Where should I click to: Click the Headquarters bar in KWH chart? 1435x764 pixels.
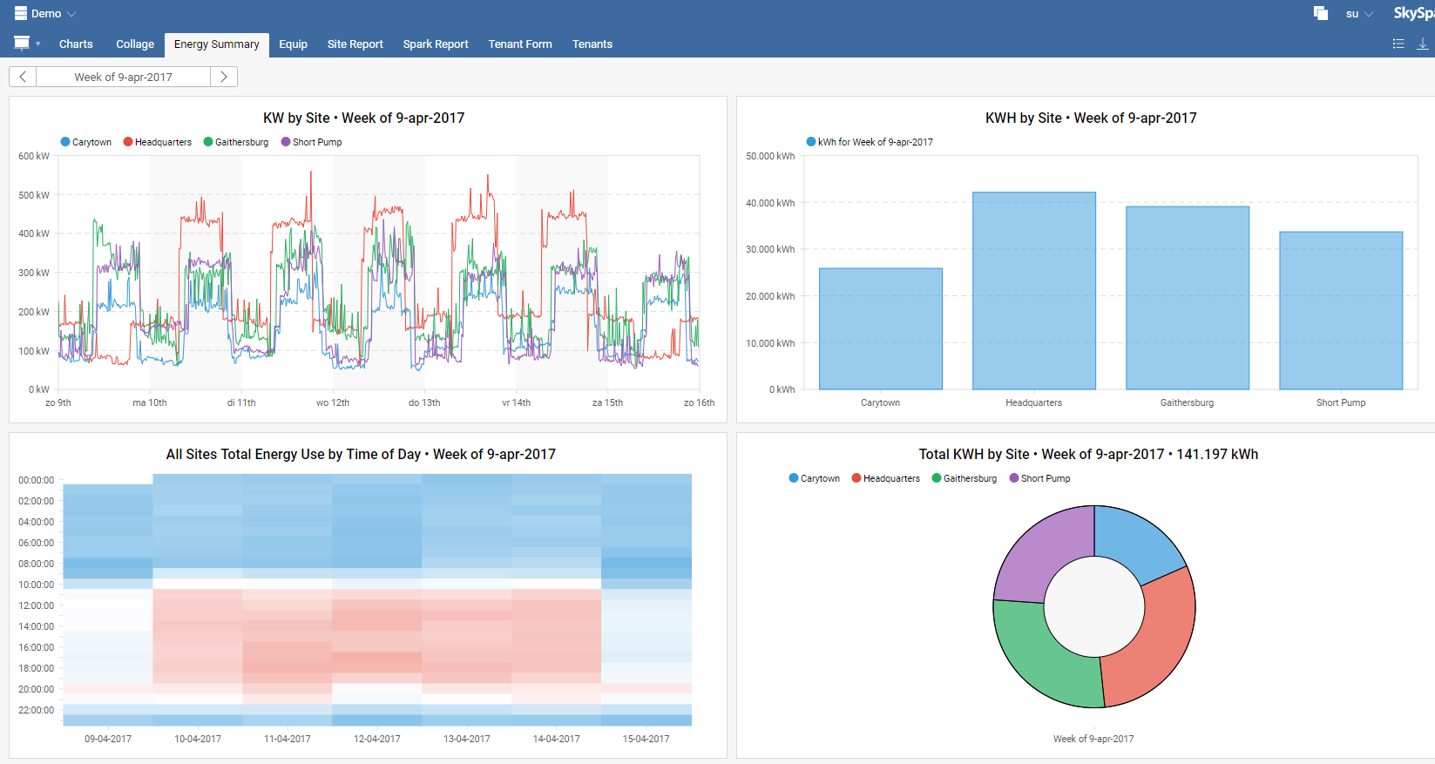pyautogui.click(x=1034, y=291)
